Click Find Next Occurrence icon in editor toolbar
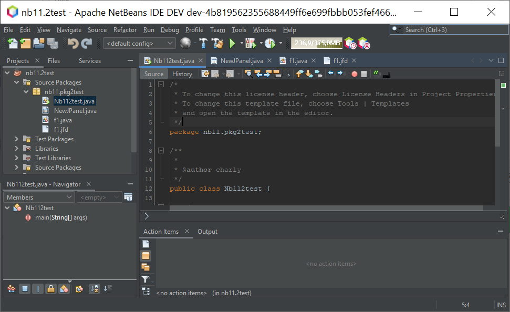 (x=268, y=74)
